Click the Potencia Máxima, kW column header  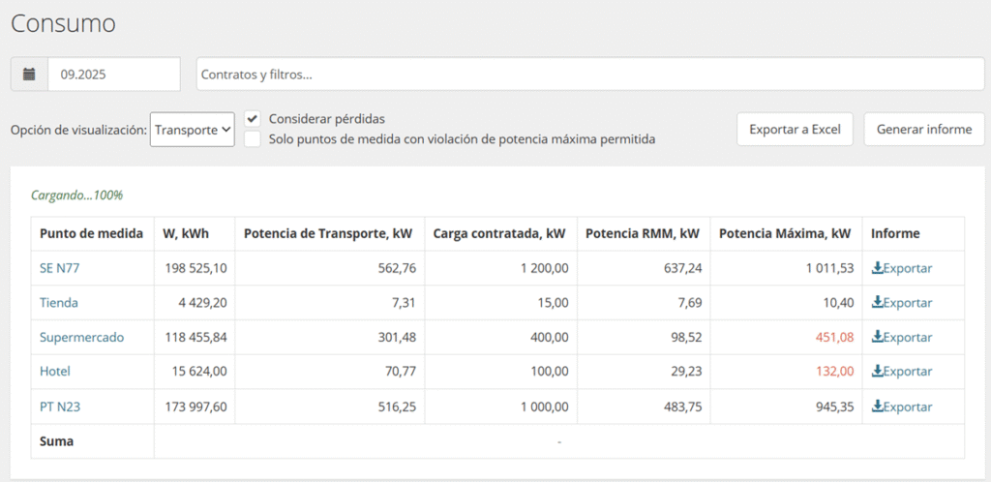click(785, 233)
